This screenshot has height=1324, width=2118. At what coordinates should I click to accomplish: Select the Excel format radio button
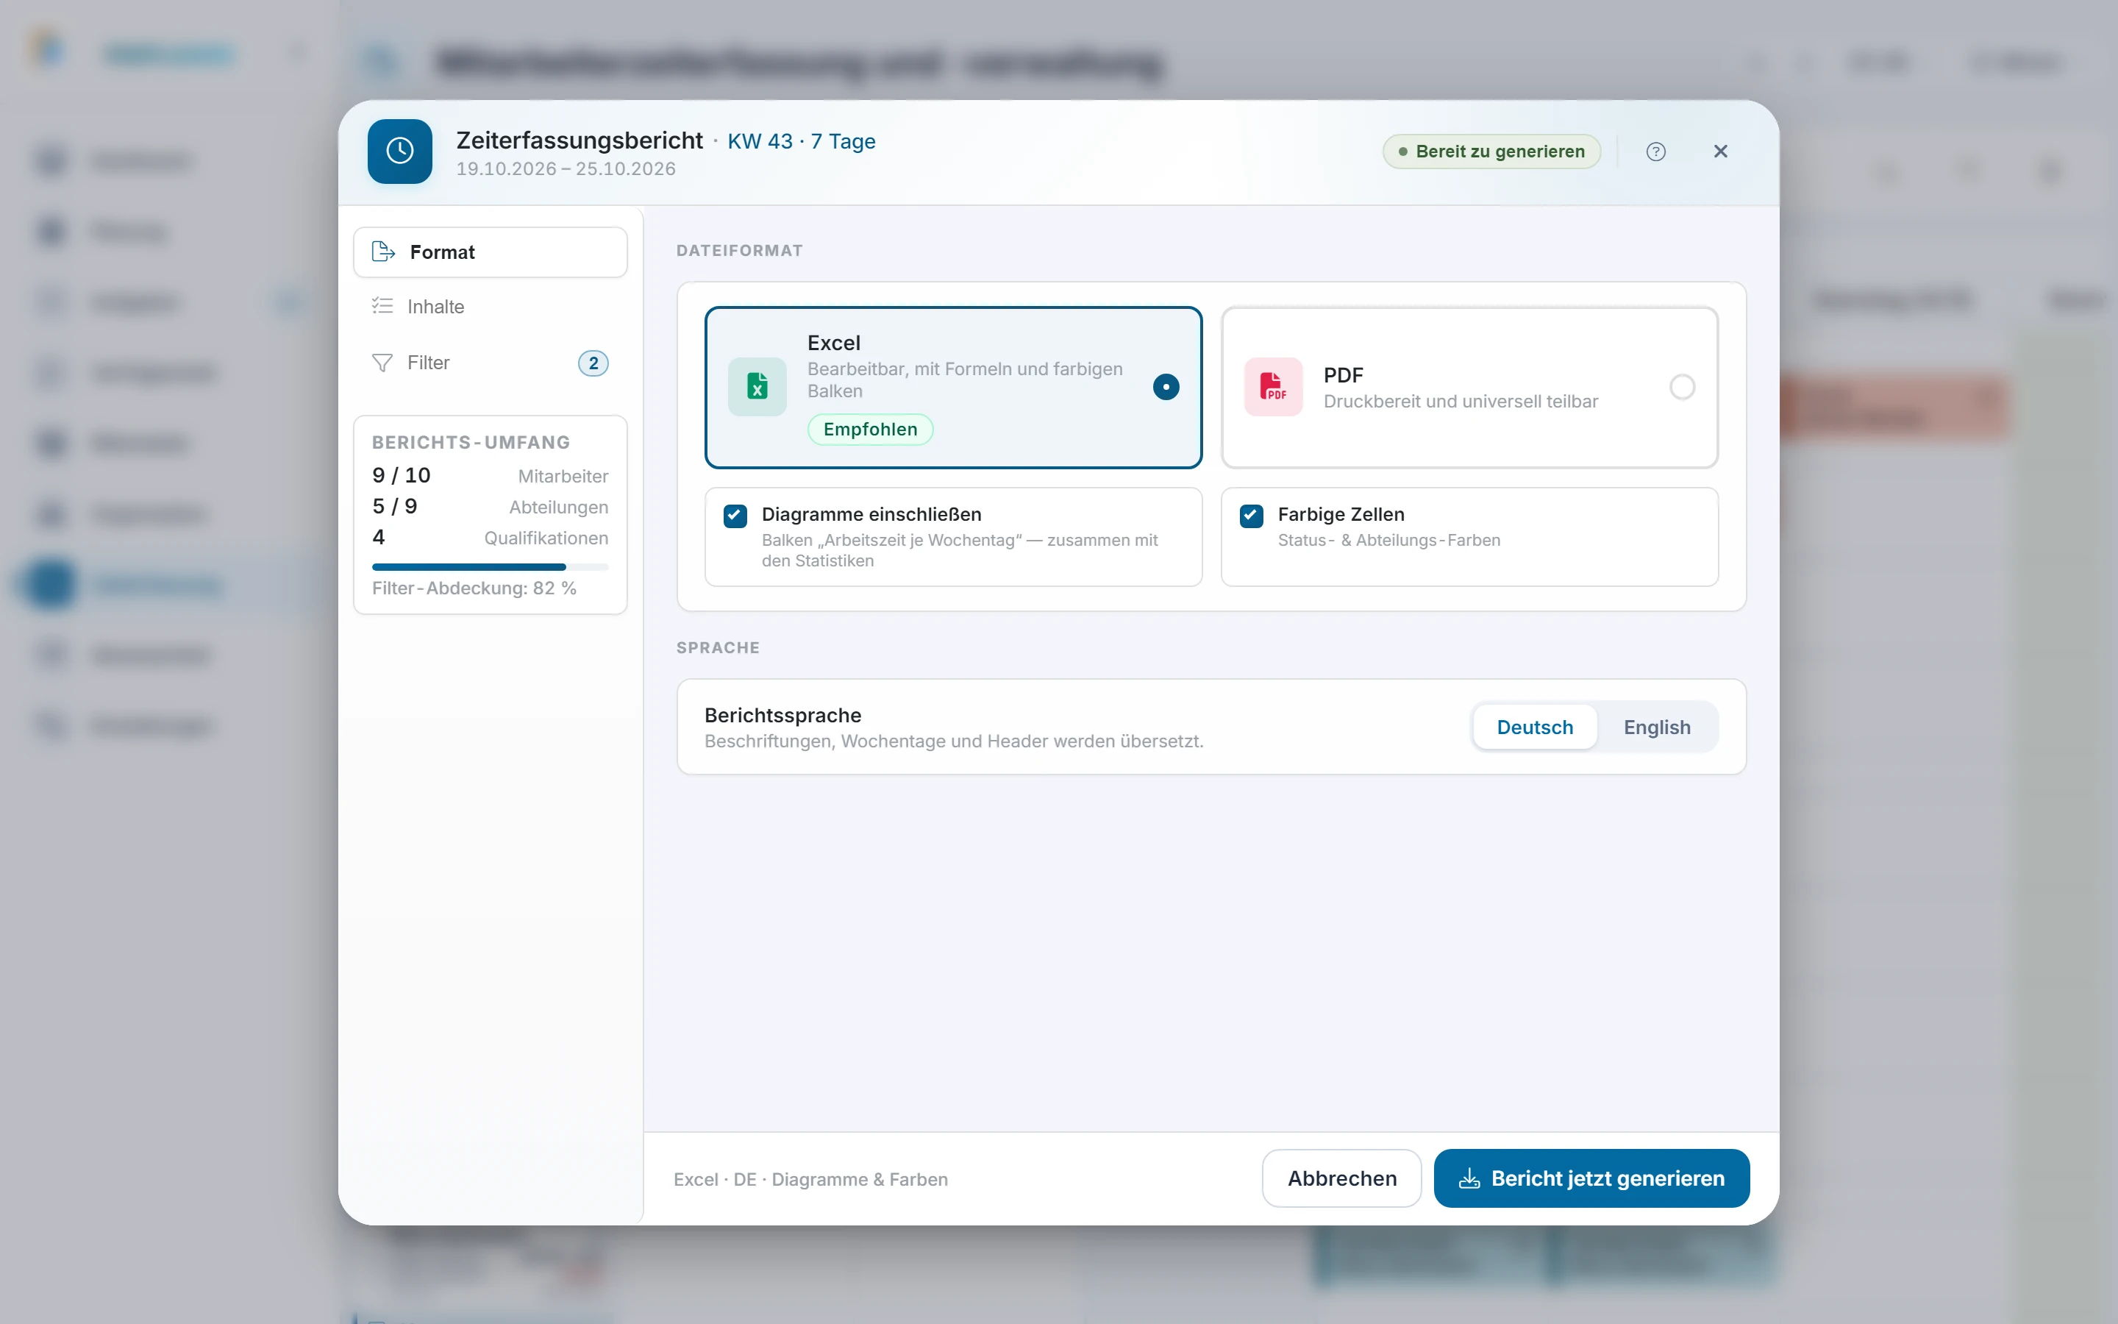[x=1166, y=386]
